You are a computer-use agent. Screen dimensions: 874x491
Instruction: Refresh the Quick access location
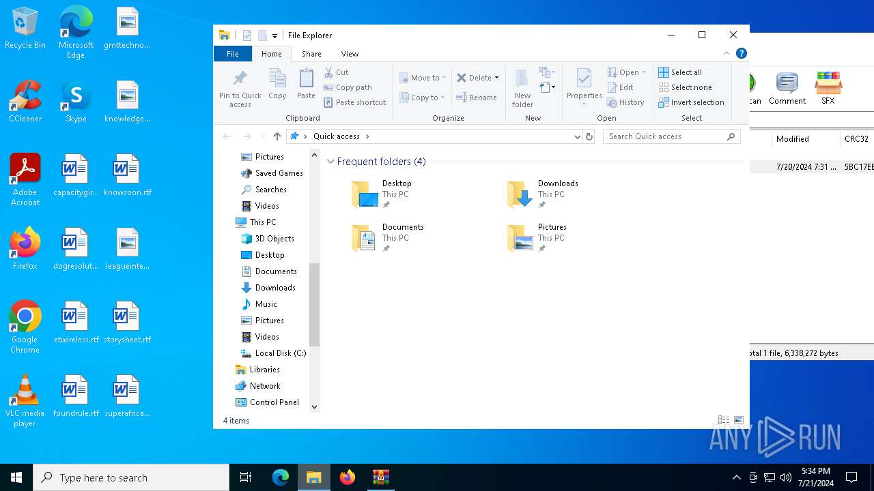[589, 136]
